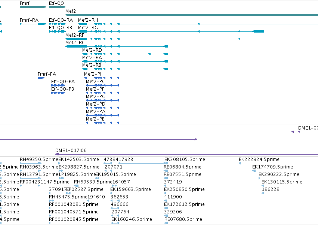The height and width of the screenshot is (225, 318).
Task: Click the EK130115.5prime EST label
Action: (282, 182)
